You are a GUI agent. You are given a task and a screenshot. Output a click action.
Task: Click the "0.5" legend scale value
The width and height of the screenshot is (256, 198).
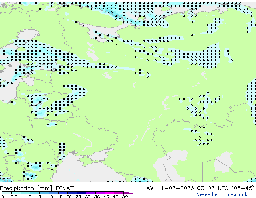(14, 196)
